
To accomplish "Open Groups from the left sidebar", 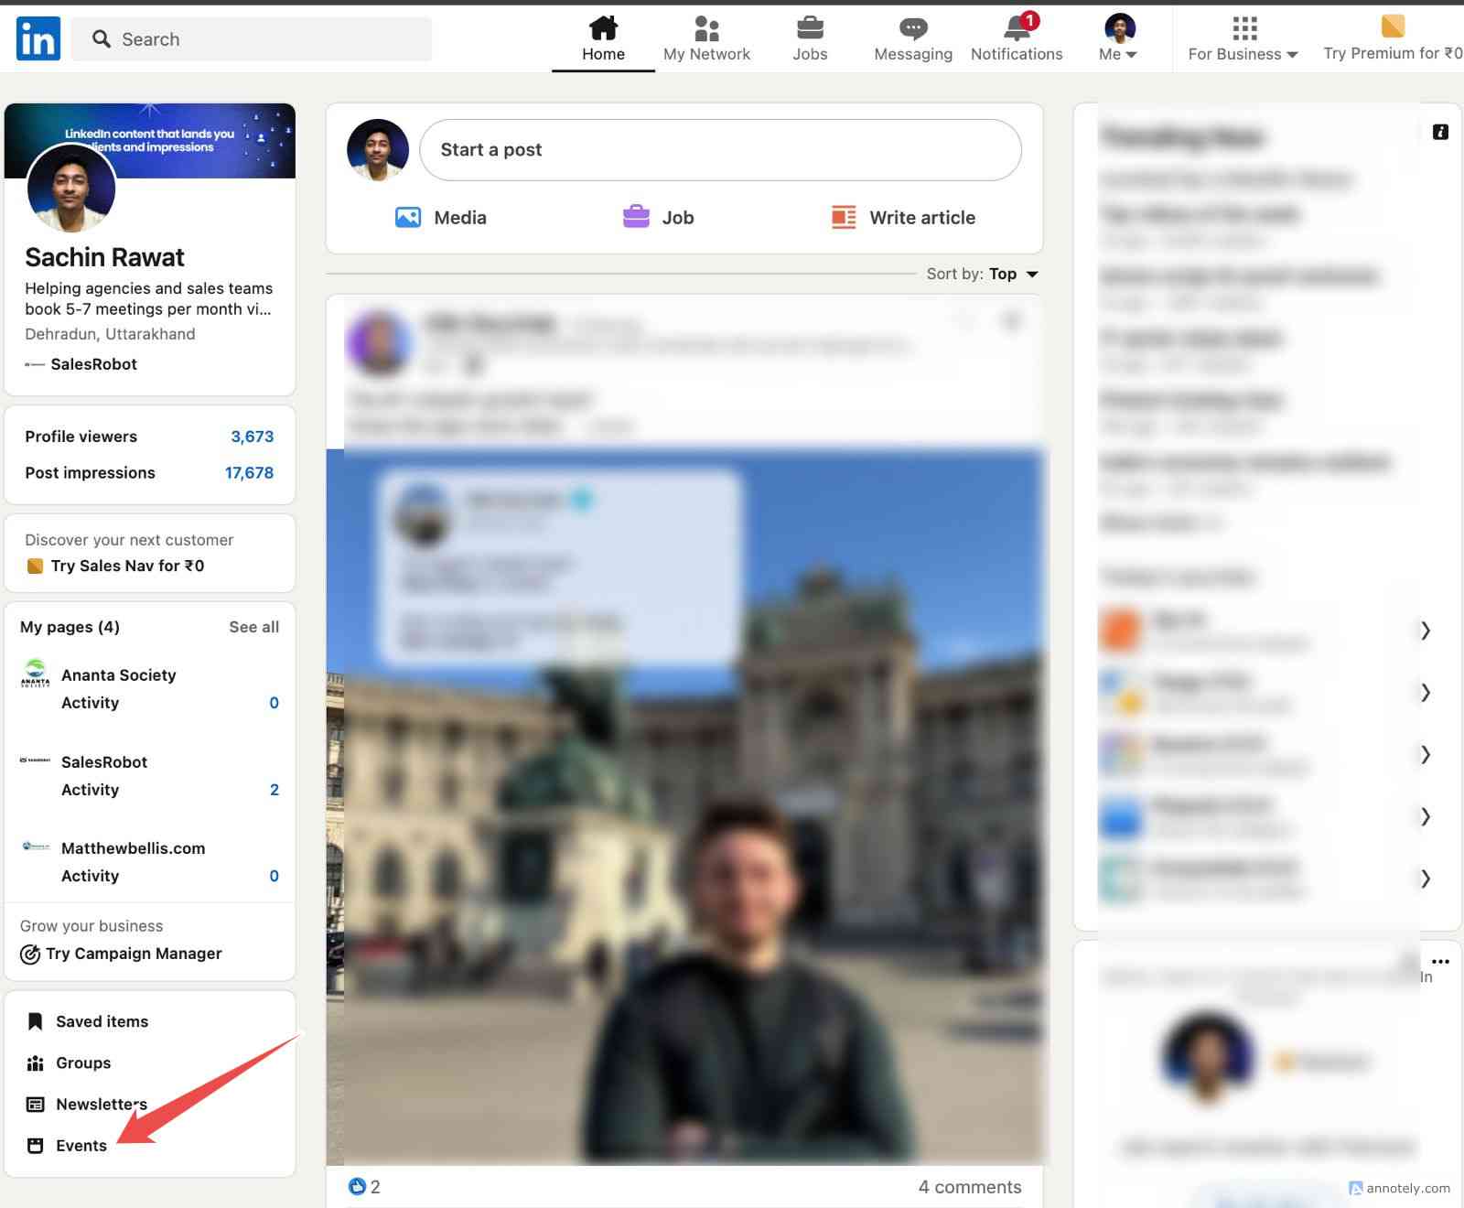I will pyautogui.click(x=83, y=1062).
